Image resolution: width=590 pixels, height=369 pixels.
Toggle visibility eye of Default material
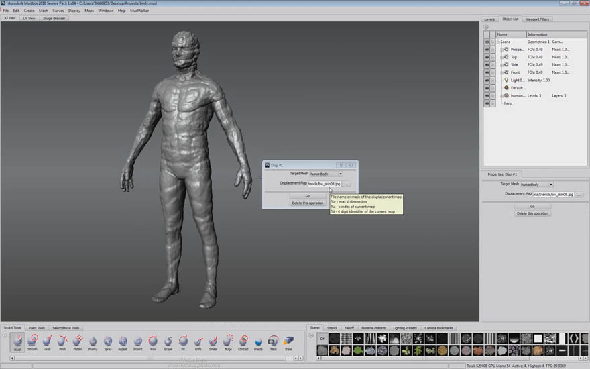487,88
